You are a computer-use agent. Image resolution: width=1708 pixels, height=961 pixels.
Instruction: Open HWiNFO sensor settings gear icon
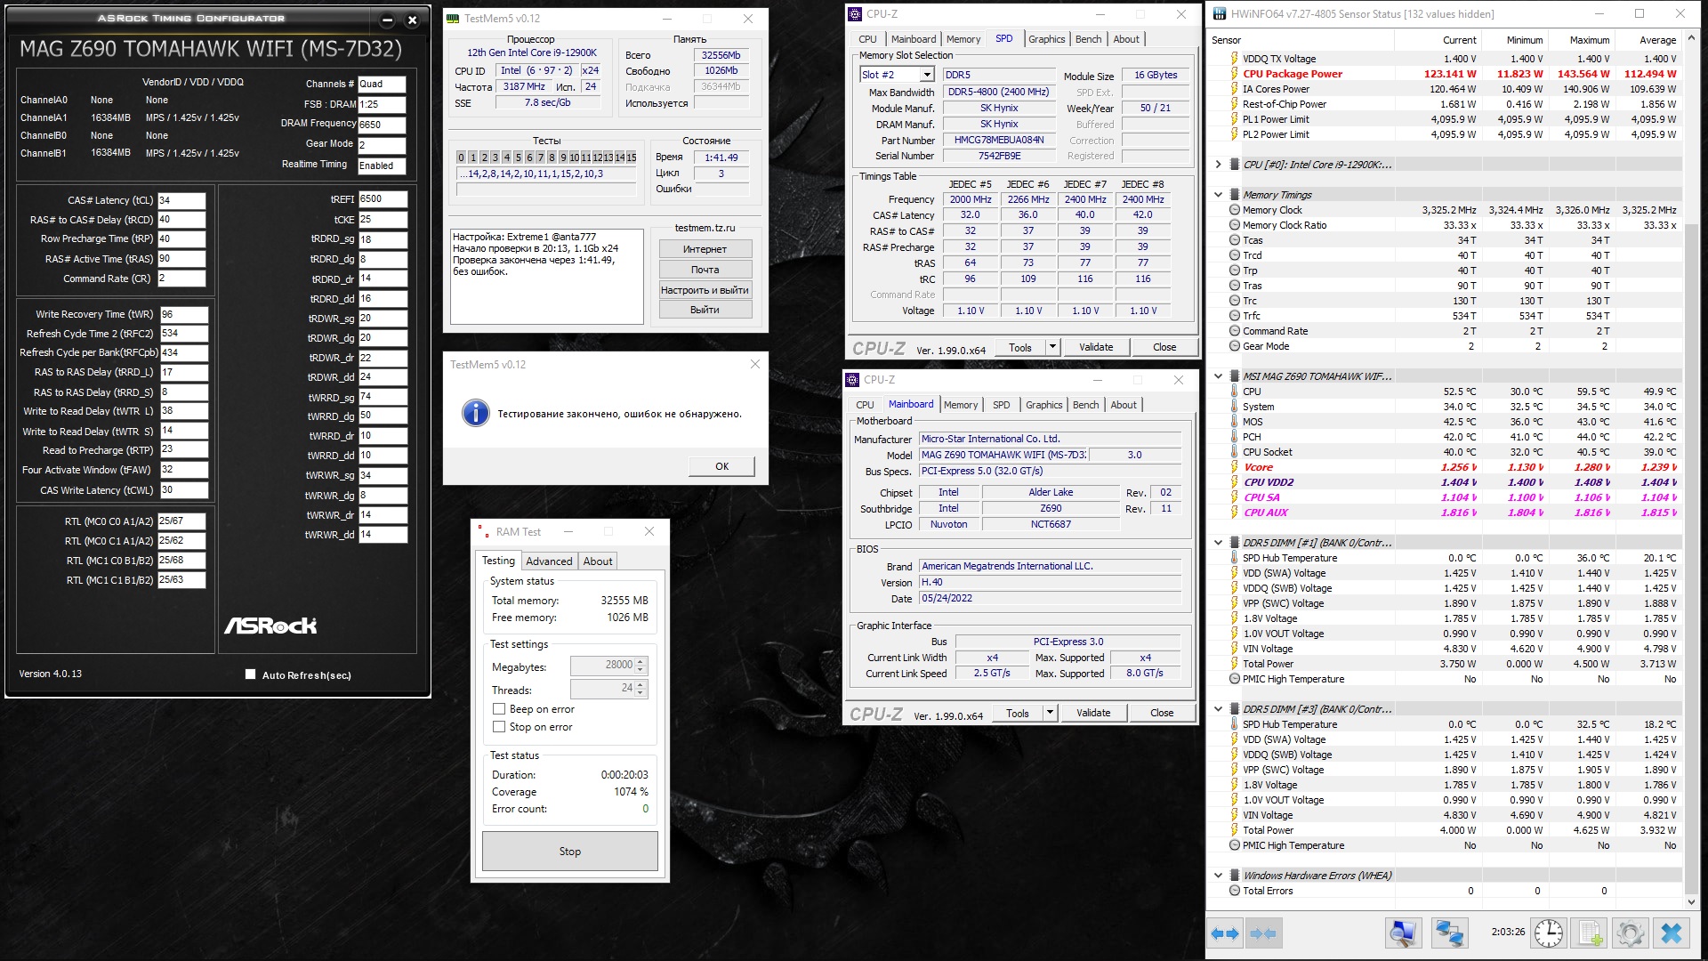point(1630,933)
